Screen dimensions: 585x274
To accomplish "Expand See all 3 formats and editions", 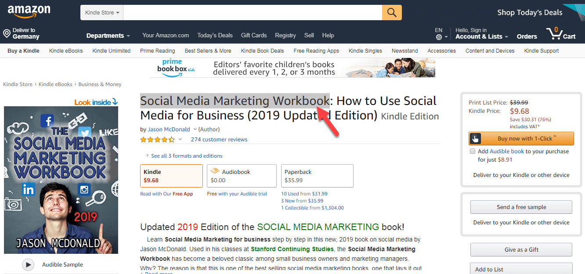I will click(186, 156).
